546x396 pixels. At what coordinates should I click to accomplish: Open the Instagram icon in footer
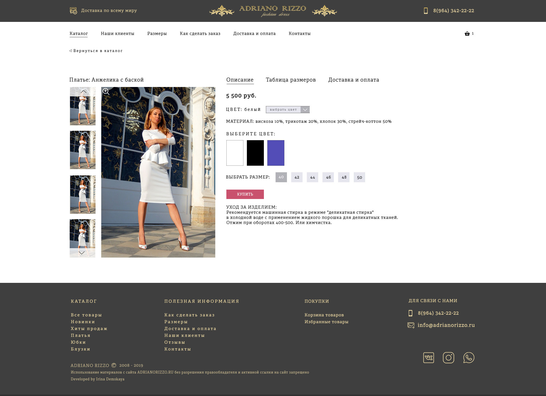(x=448, y=358)
